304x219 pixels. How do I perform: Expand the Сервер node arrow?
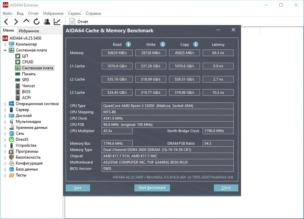[5, 110]
